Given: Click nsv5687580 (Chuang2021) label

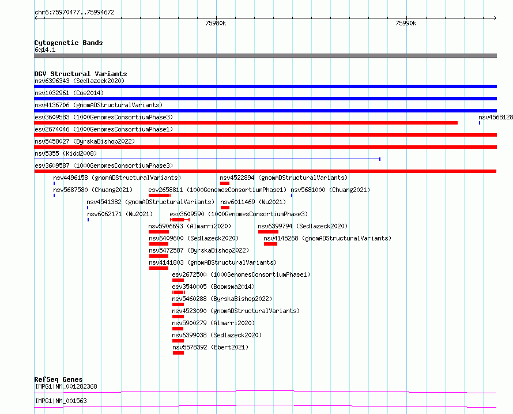Looking at the screenshot, I should [93, 190].
